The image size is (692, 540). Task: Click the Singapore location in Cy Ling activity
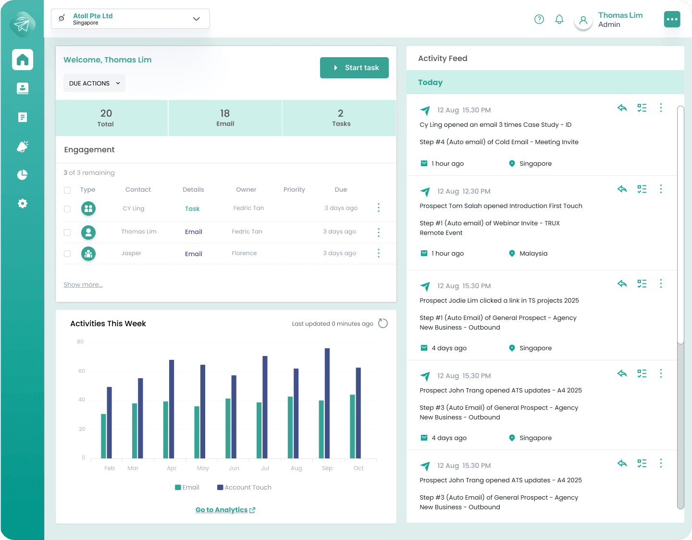coord(530,164)
